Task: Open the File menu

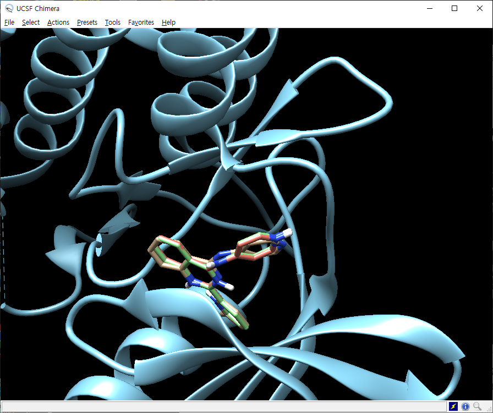Action: tap(9, 23)
